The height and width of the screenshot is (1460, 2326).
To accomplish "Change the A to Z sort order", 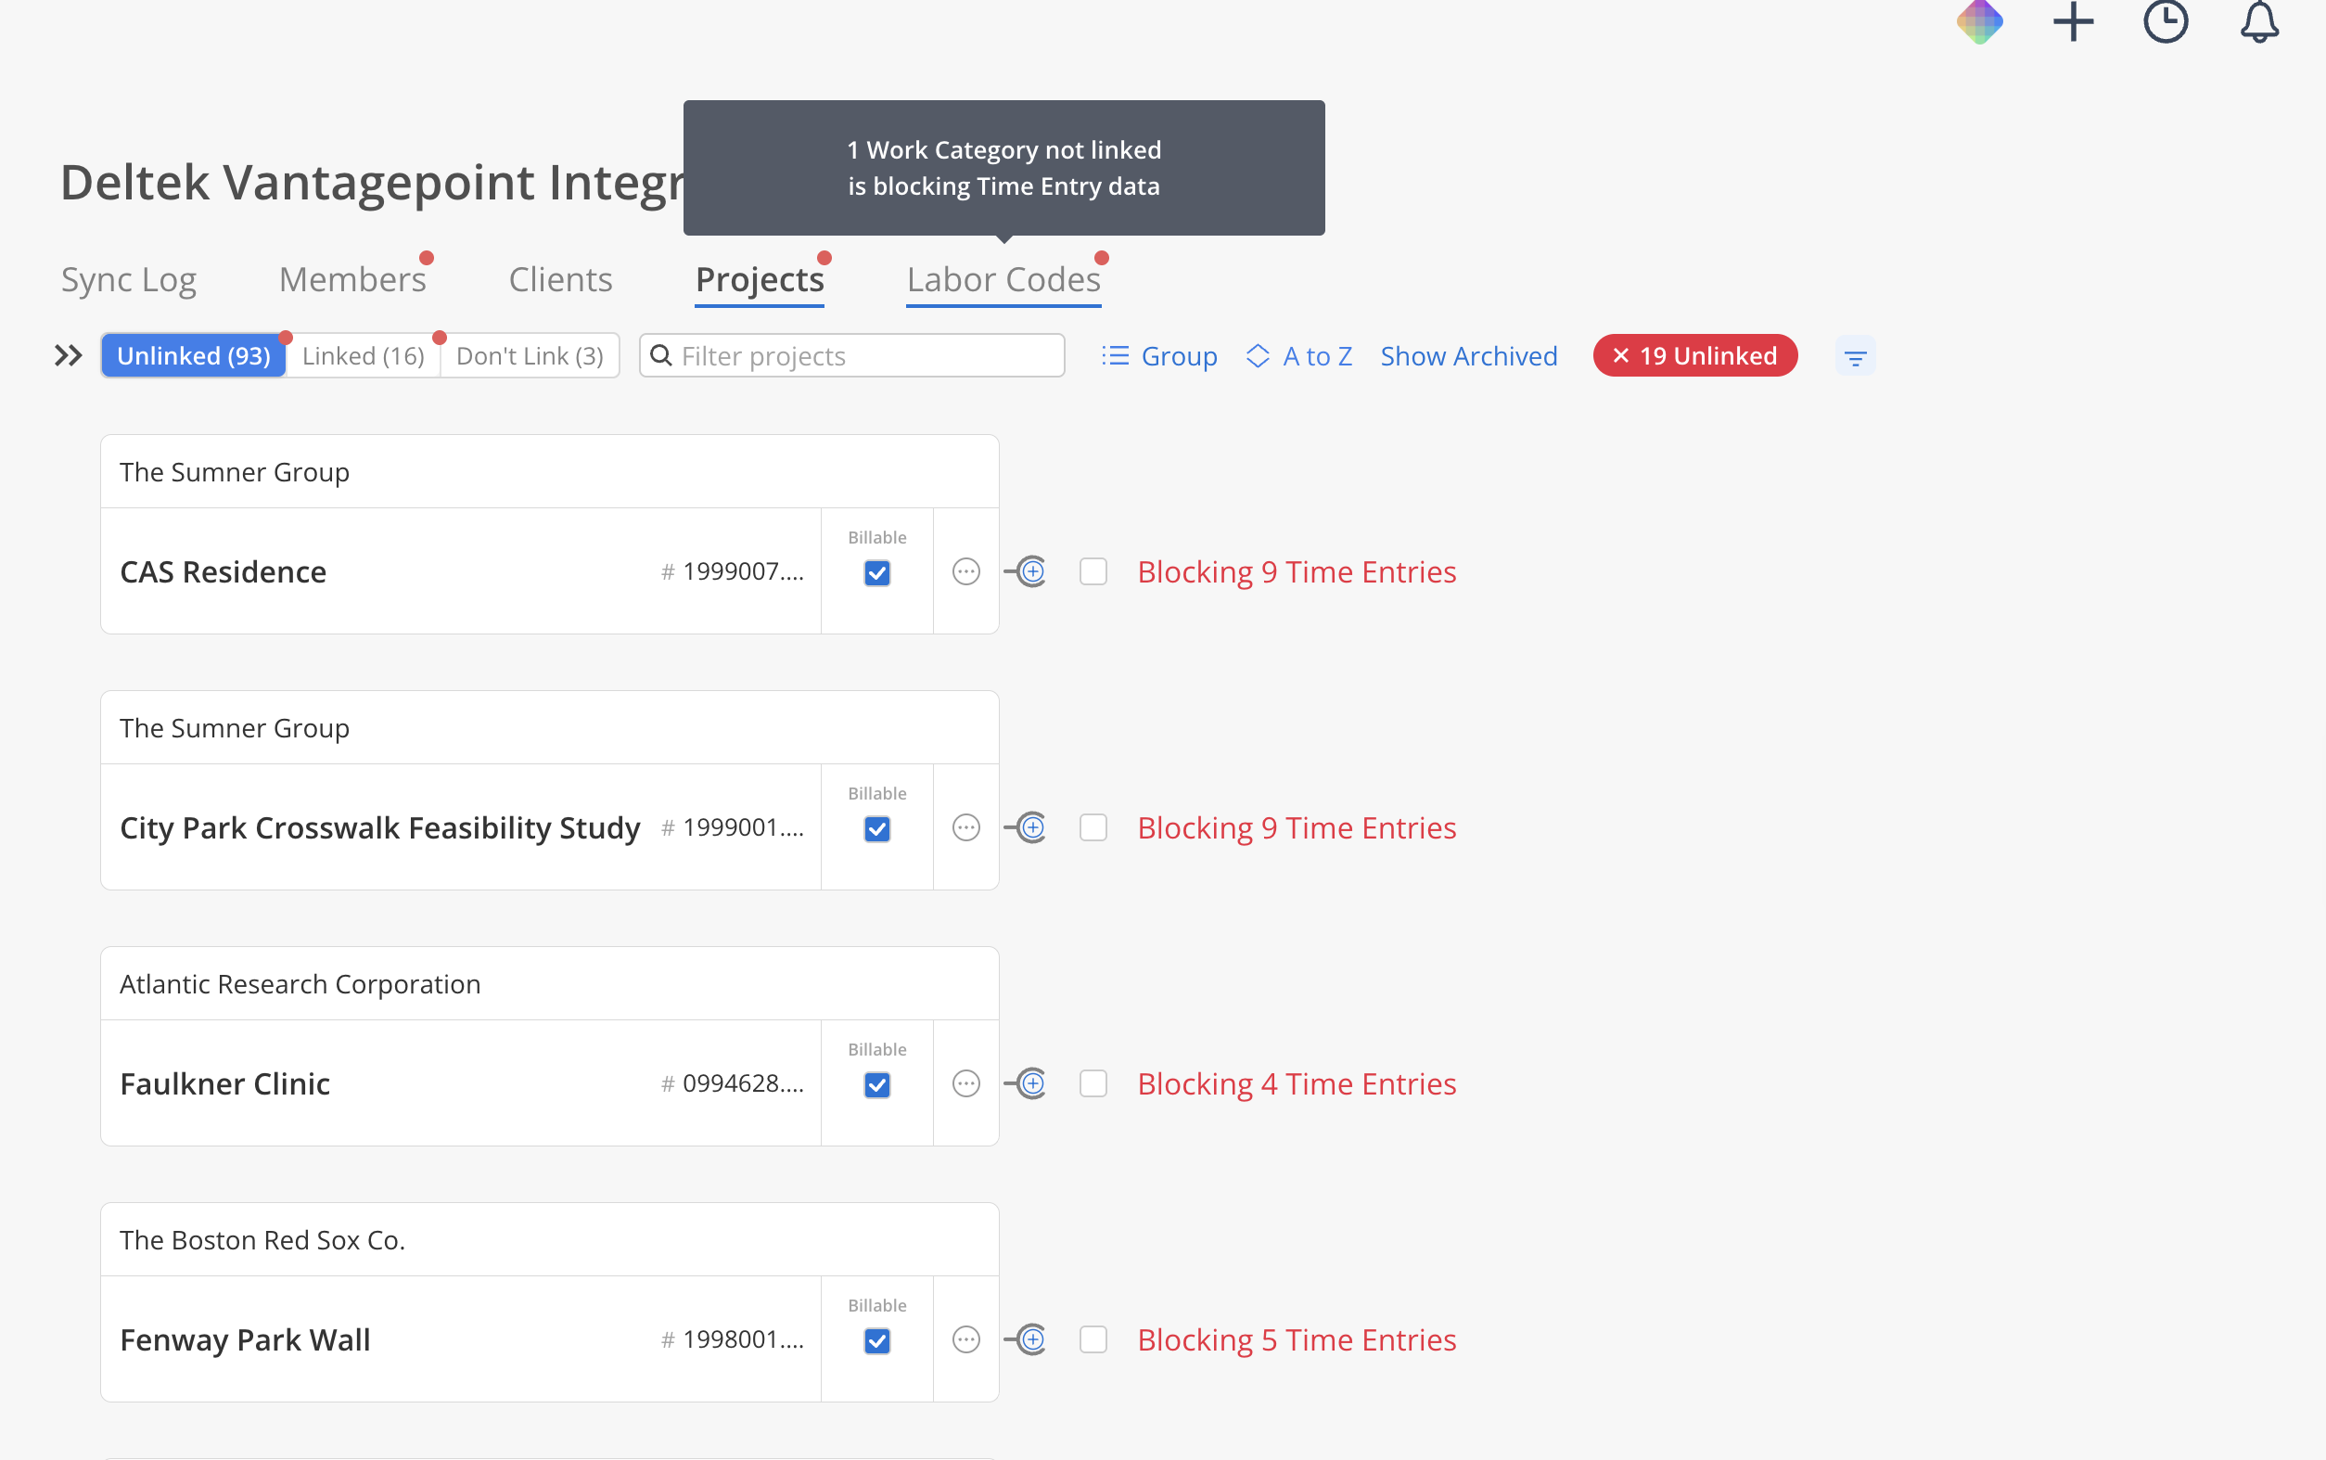I will (x=1299, y=356).
